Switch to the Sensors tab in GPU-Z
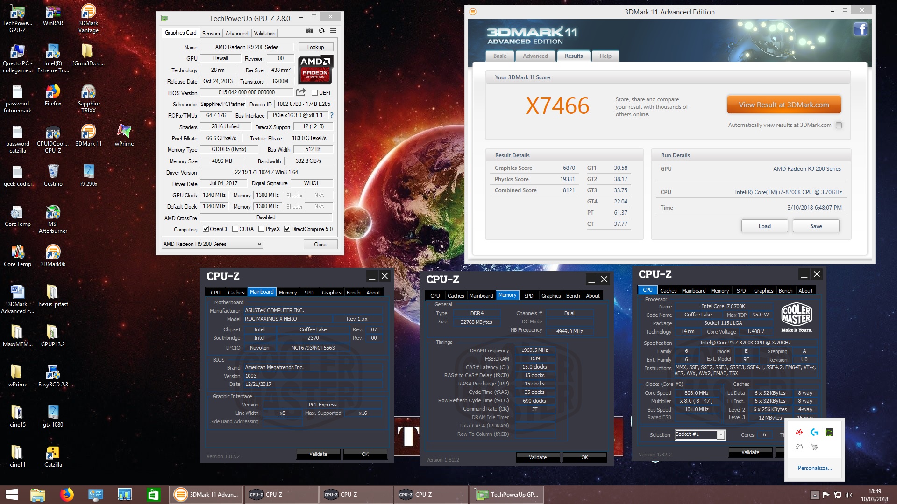Image resolution: width=897 pixels, height=504 pixels. 211,34
